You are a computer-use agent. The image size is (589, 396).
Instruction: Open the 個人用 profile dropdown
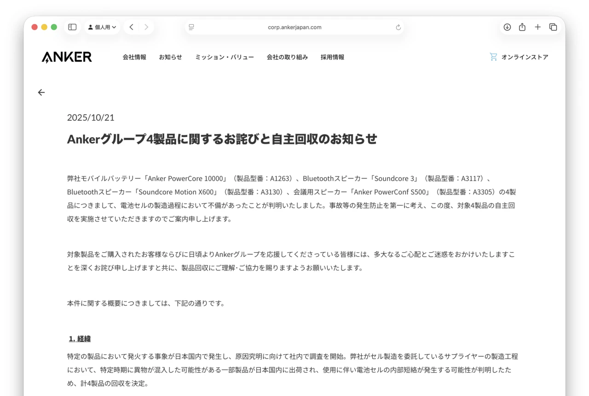[102, 27]
